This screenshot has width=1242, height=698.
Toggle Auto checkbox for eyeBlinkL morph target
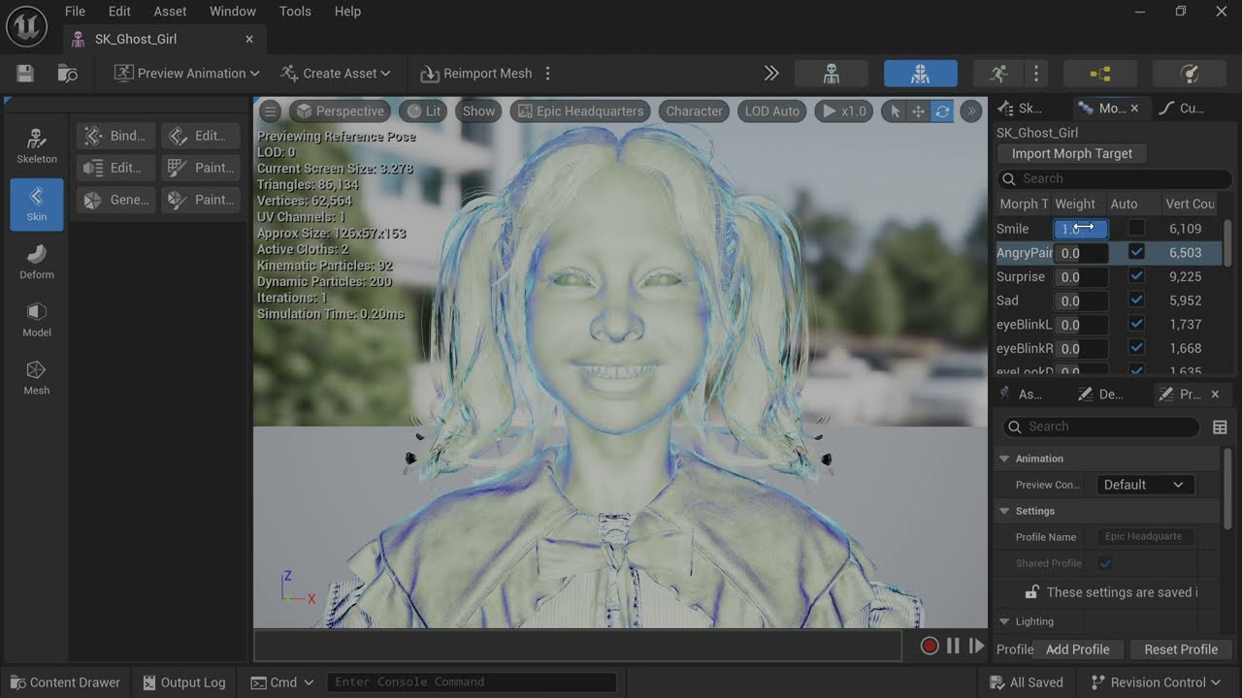(1136, 324)
